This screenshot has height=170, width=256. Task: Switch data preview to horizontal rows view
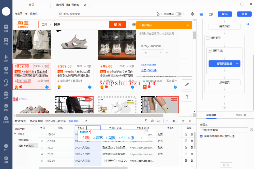167,121
